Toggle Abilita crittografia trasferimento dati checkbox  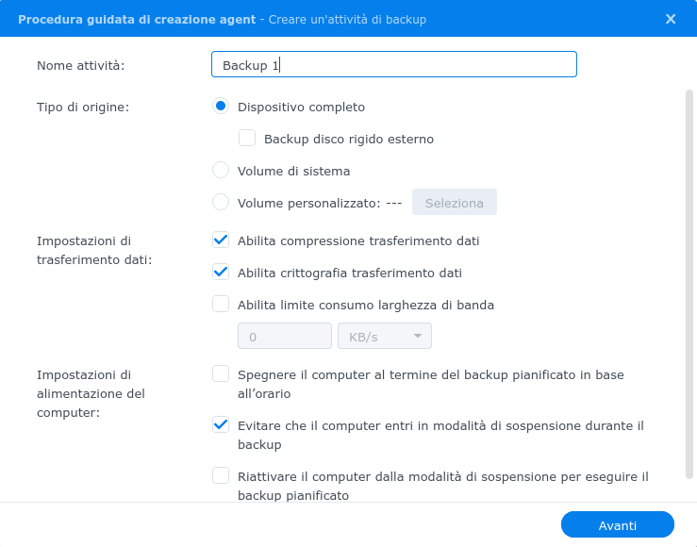[221, 272]
